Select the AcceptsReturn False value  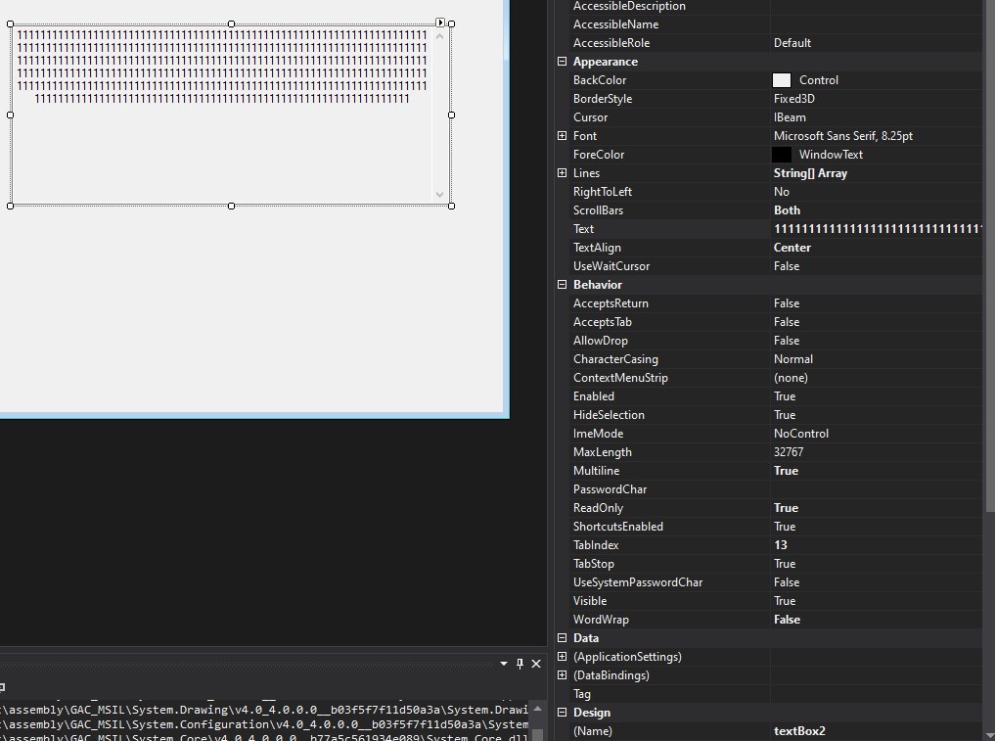tap(787, 303)
